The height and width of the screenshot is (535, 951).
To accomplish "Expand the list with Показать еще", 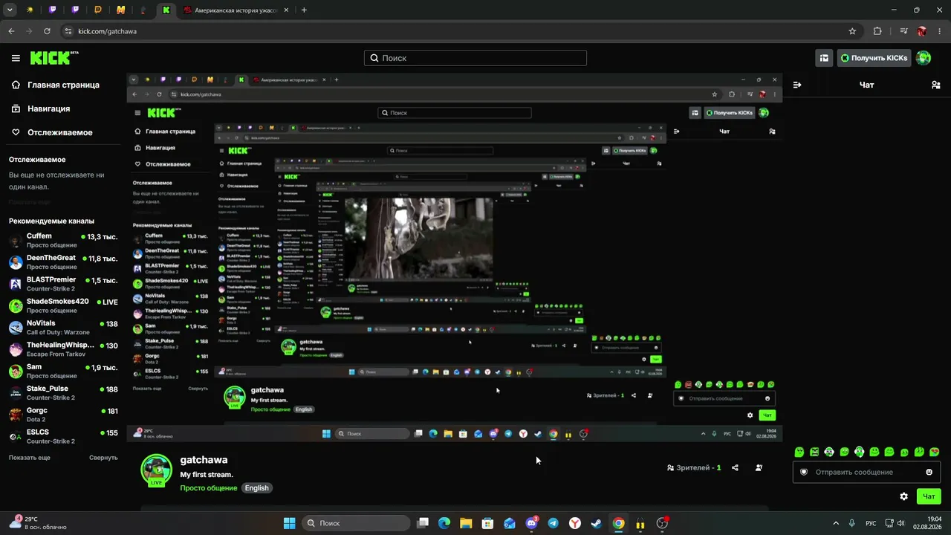I will [30, 458].
